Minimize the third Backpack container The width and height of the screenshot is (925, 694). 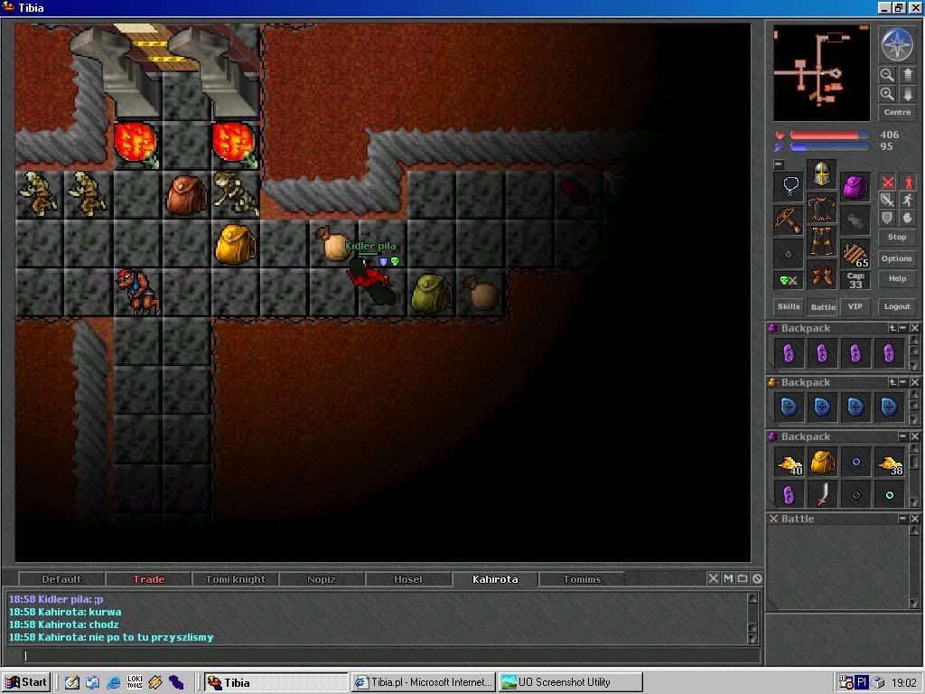coord(903,436)
